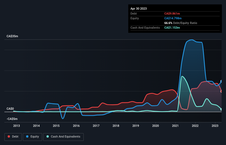Click the 2022 x-axis label
226x145 pixels.
click(x=195, y=126)
